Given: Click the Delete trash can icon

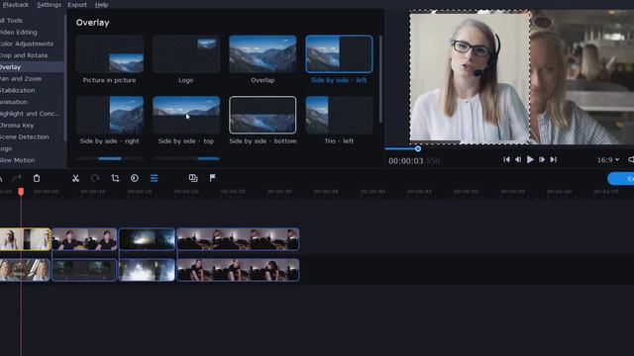Looking at the screenshot, I should coord(37,178).
